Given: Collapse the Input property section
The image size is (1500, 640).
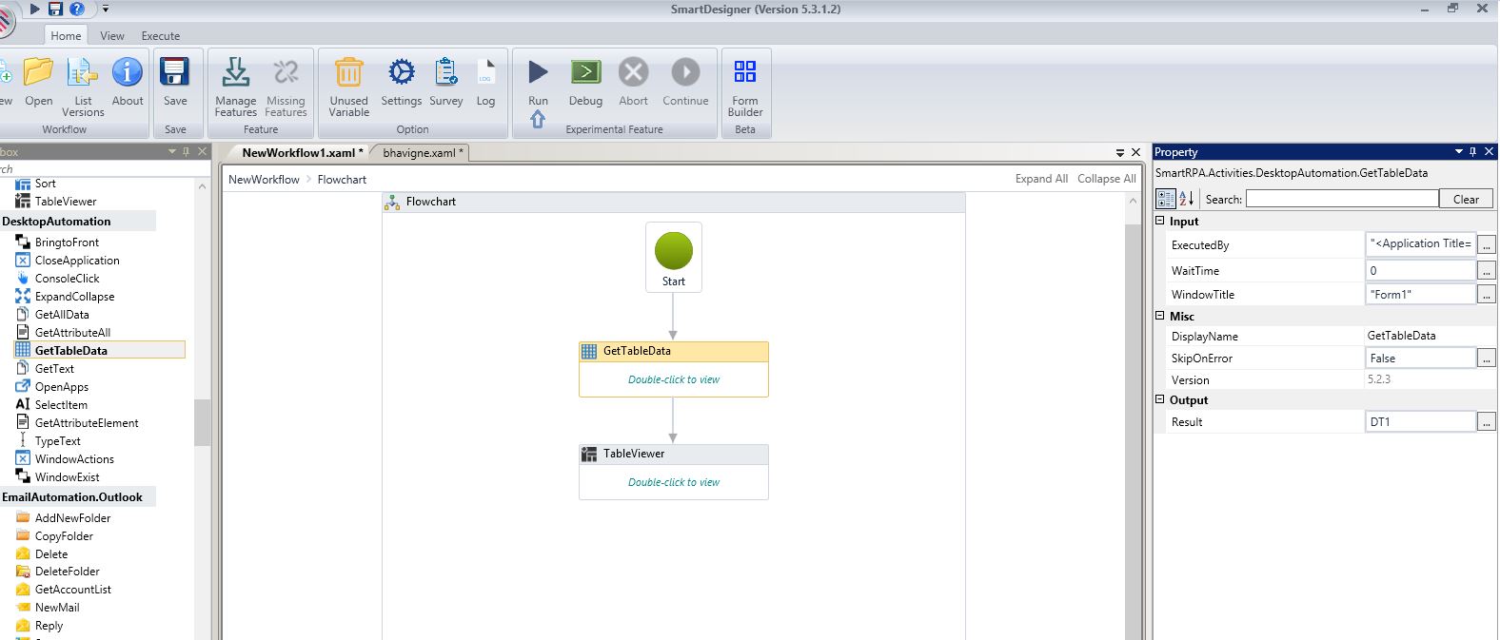Looking at the screenshot, I should point(1160,221).
